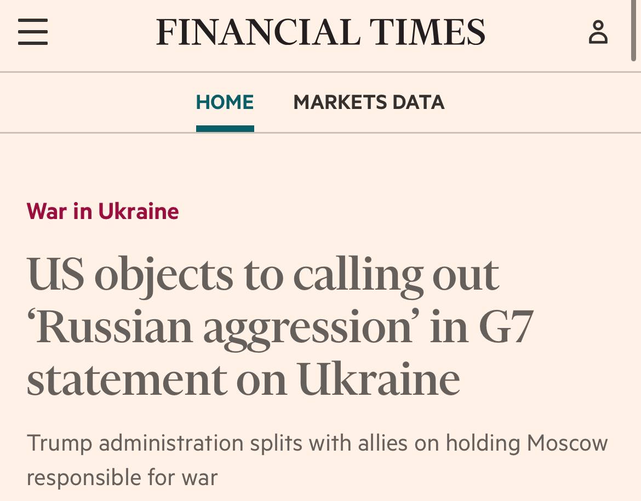Open the hamburger navigation menu
641x501 pixels.
(33, 31)
